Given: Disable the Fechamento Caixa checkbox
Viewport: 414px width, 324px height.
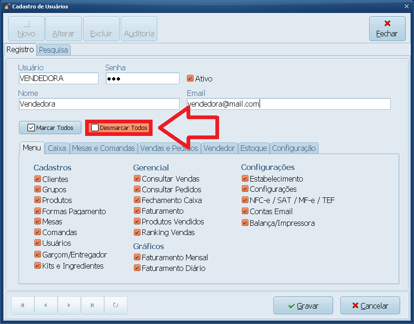Looking at the screenshot, I should (x=137, y=200).
